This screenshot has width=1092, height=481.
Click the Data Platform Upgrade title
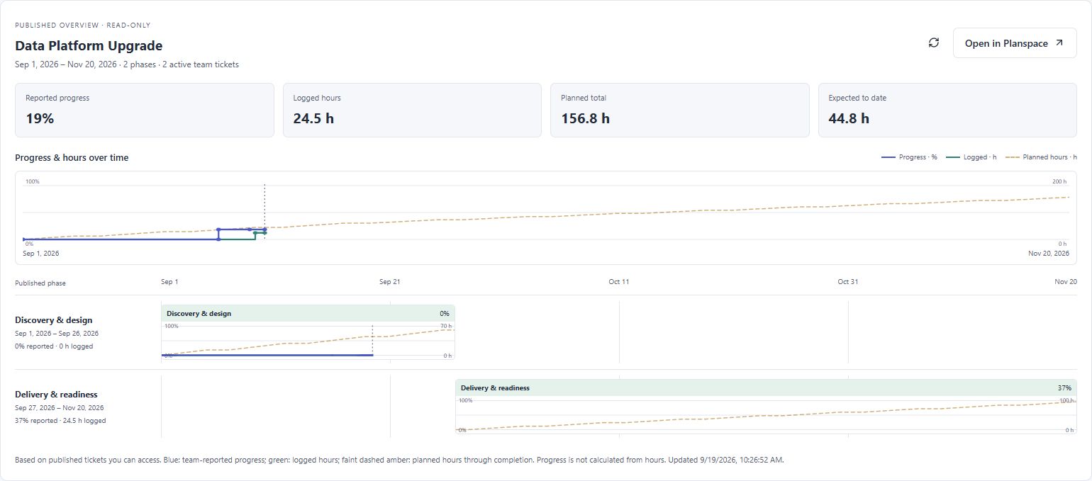coord(89,46)
